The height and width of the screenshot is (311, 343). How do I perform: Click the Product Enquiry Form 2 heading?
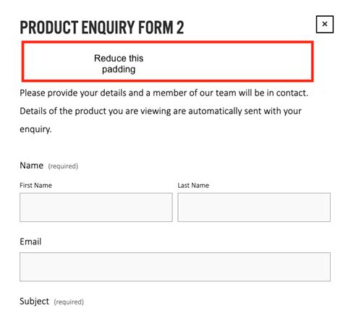(x=102, y=28)
